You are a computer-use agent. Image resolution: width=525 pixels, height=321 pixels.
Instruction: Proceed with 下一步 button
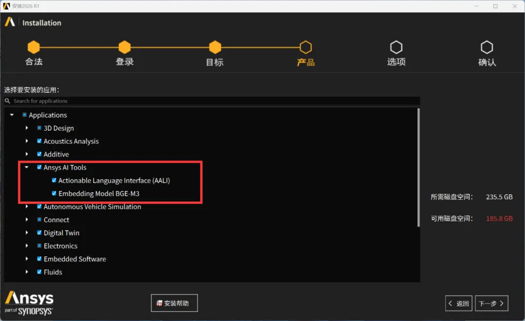(x=491, y=304)
